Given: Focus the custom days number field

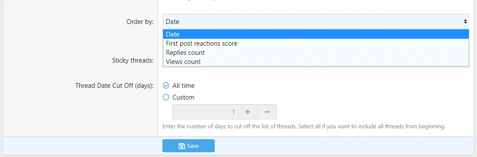Looking at the screenshot, I should (206, 112).
